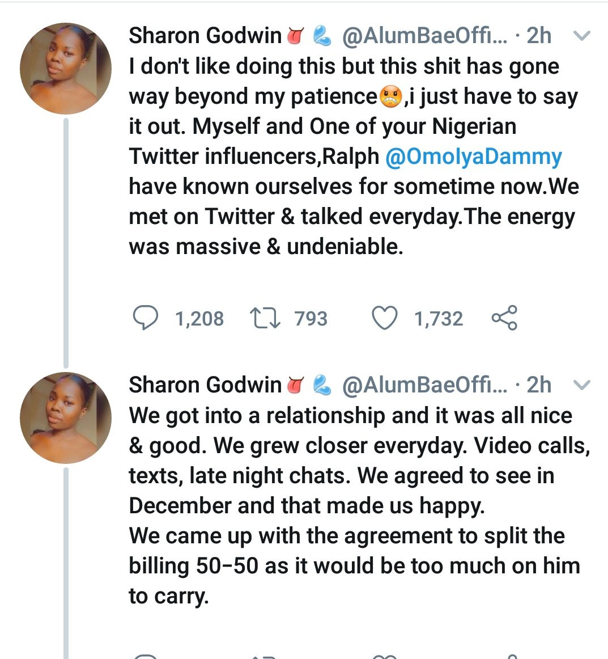View the 1,732 likes count
608x659 pixels.
coord(438,319)
